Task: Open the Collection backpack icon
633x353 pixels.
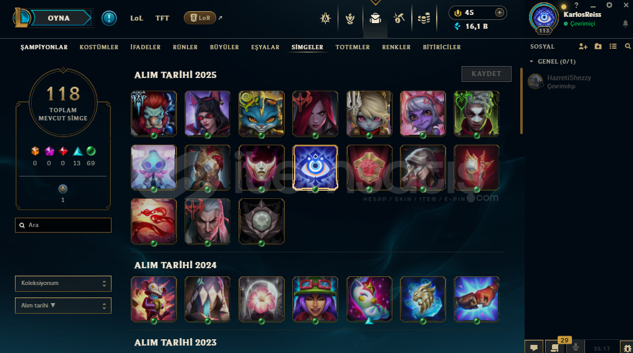Action: pos(375,18)
